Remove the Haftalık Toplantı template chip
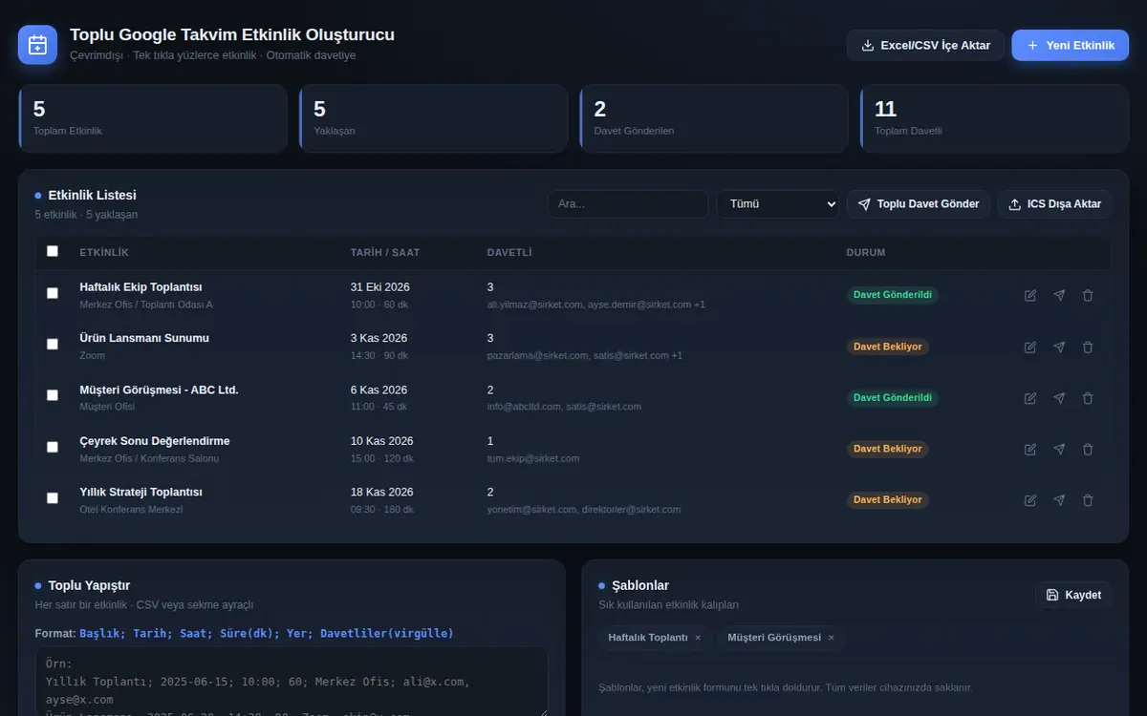Viewport: 1147px width, 716px height. point(698,638)
